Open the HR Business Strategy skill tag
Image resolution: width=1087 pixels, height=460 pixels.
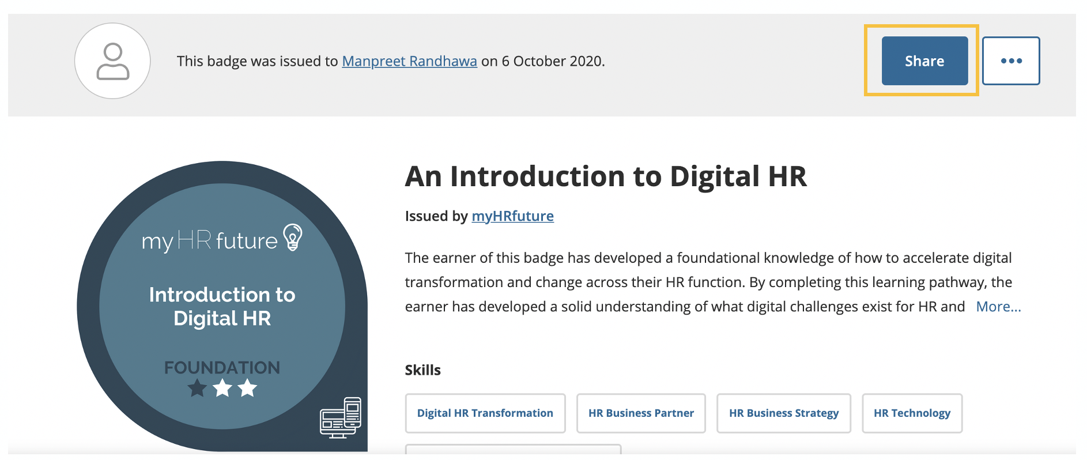click(x=783, y=413)
